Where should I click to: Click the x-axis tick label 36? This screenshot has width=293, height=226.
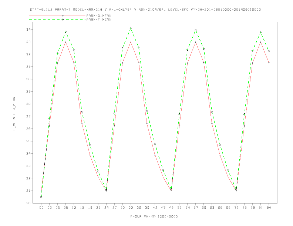coord(139,208)
